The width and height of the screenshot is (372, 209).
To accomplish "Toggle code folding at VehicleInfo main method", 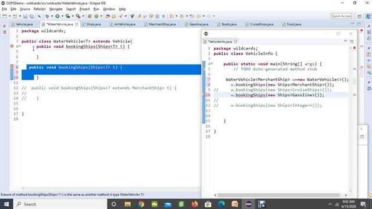I will [212, 63].
